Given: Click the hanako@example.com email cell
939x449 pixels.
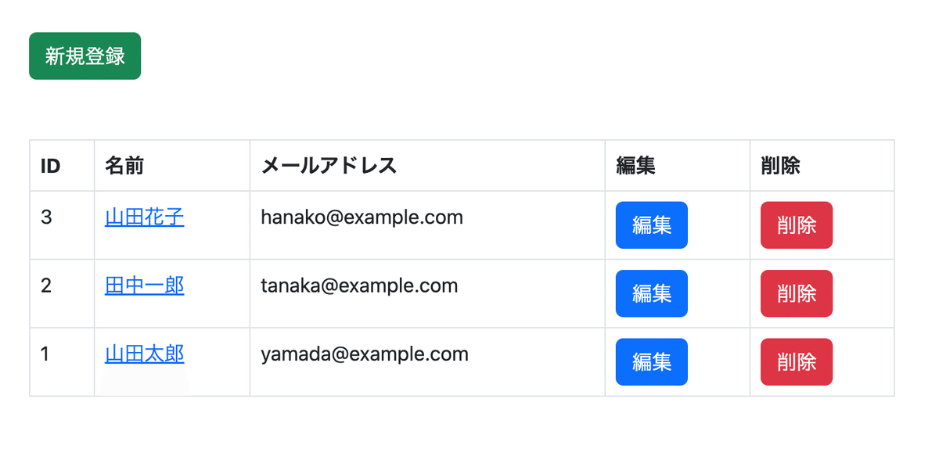Looking at the screenshot, I should pyautogui.click(x=427, y=225).
